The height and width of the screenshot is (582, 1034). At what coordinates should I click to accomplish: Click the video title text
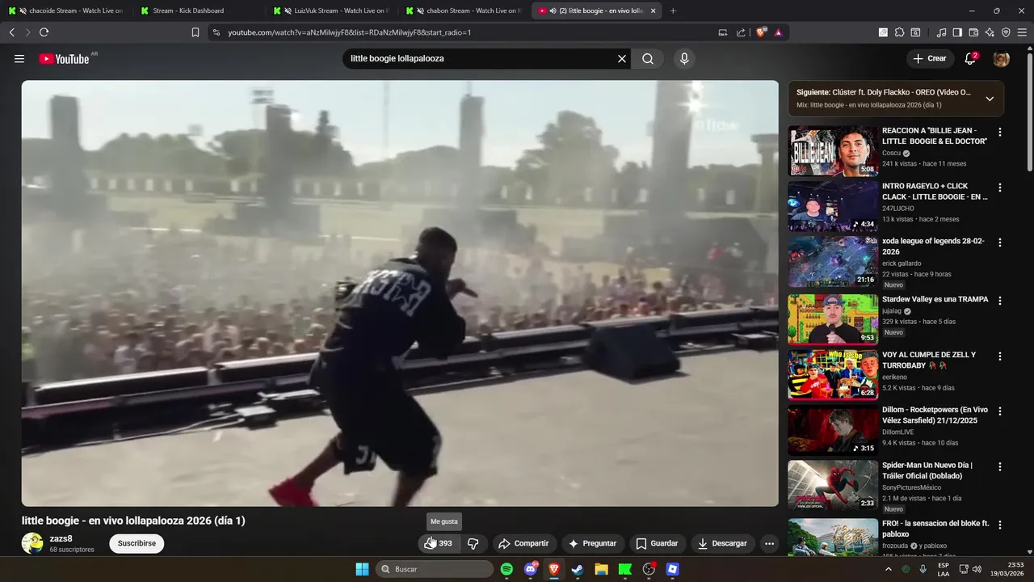[133, 521]
